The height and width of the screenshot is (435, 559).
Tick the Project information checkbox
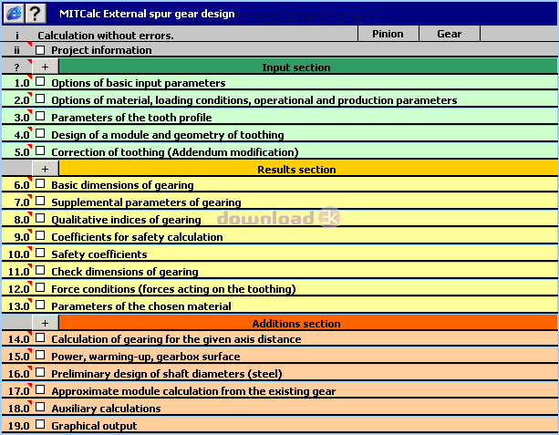click(40, 50)
